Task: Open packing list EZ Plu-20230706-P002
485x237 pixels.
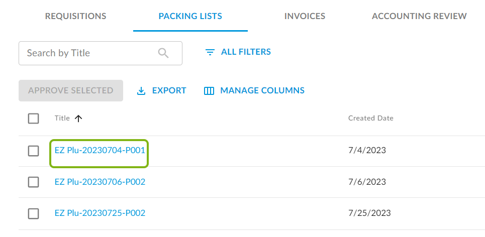Action: (100, 182)
